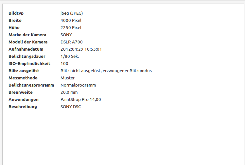
Task: Click the 'Messmethode' label
Action: [x=23, y=78]
